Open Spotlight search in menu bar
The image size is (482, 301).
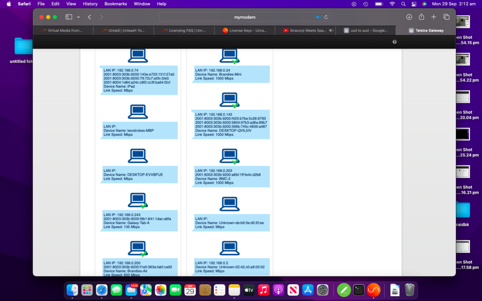403,4
